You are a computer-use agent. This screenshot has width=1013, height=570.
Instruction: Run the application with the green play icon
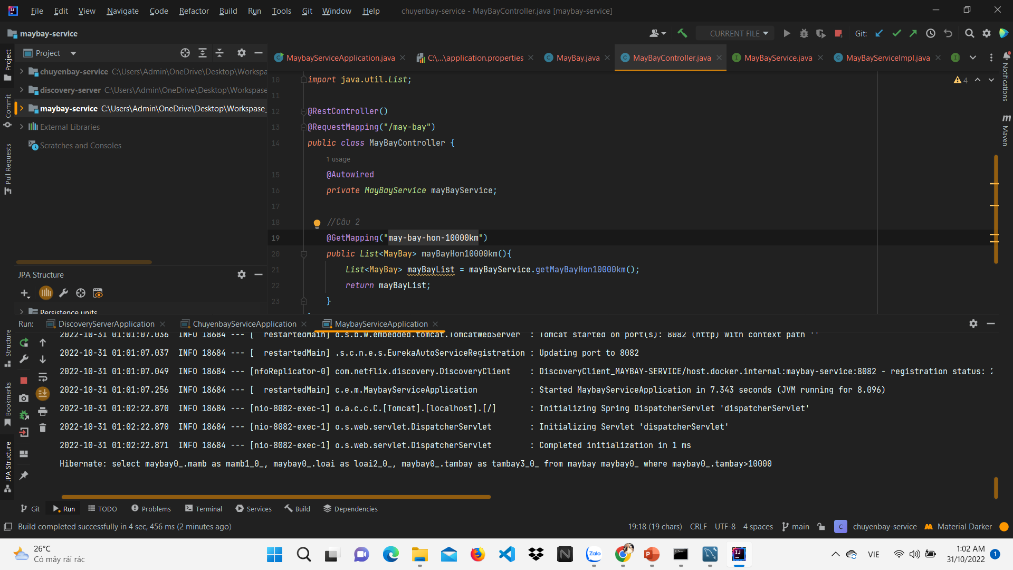click(x=786, y=33)
